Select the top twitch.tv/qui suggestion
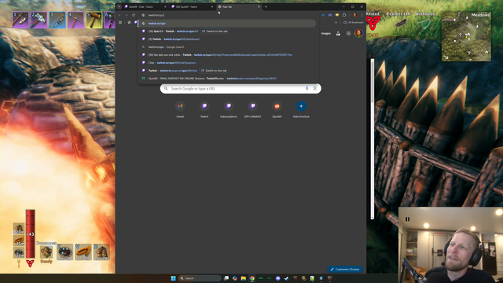The width and height of the screenshot is (503, 283). click(x=227, y=24)
